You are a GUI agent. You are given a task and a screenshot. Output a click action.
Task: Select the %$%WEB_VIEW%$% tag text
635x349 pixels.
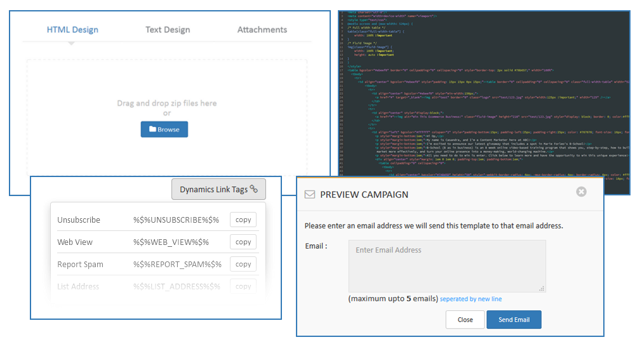click(x=171, y=242)
